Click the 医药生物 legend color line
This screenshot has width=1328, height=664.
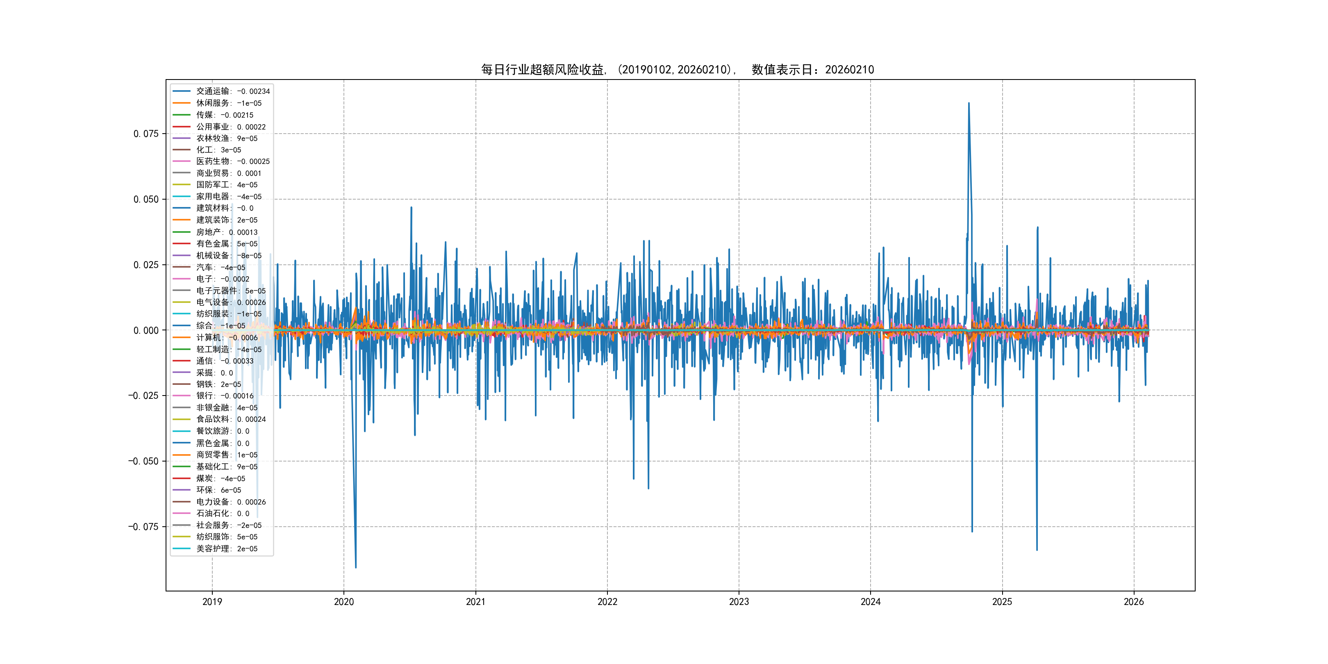pos(182,161)
